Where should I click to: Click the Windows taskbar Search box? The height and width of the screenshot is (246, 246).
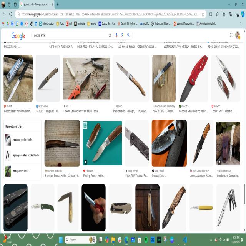coord(80,240)
